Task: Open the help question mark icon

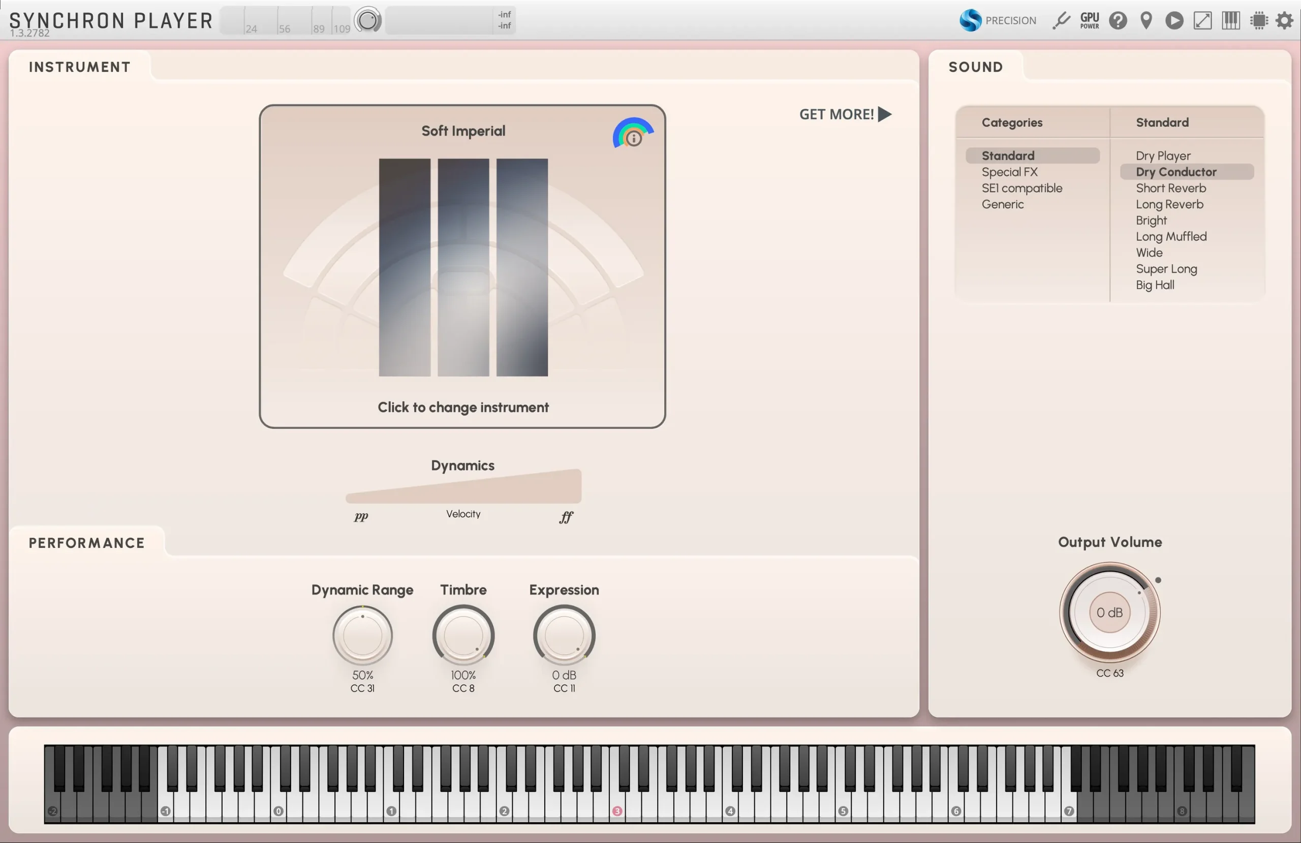Action: coord(1118,21)
